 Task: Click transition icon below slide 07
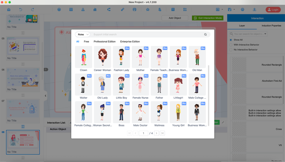23,126
